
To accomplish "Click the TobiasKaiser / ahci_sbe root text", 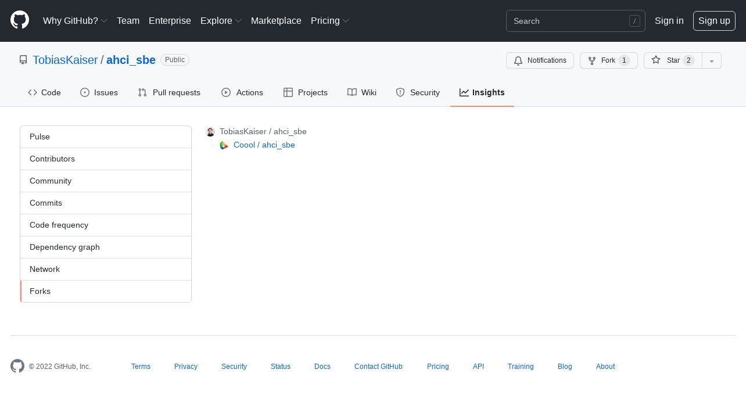I will pyautogui.click(x=263, y=131).
